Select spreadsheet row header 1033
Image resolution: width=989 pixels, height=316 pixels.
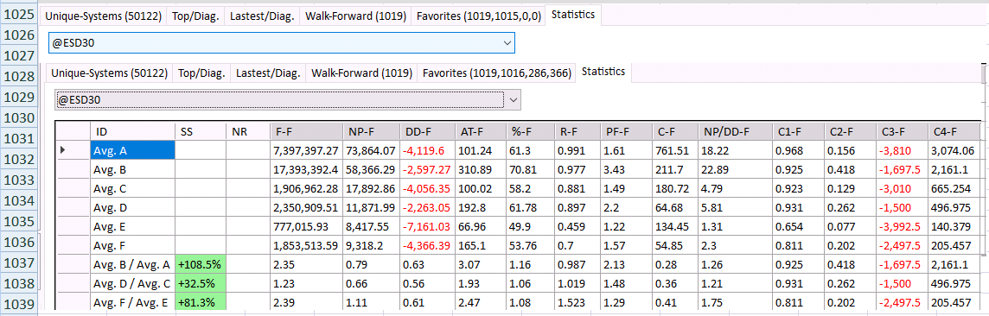(x=20, y=180)
